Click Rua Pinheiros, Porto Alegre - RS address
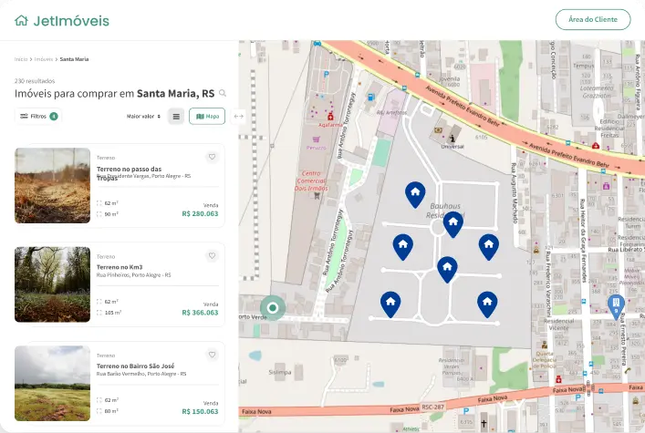This screenshot has width=645, height=433. [x=134, y=274]
